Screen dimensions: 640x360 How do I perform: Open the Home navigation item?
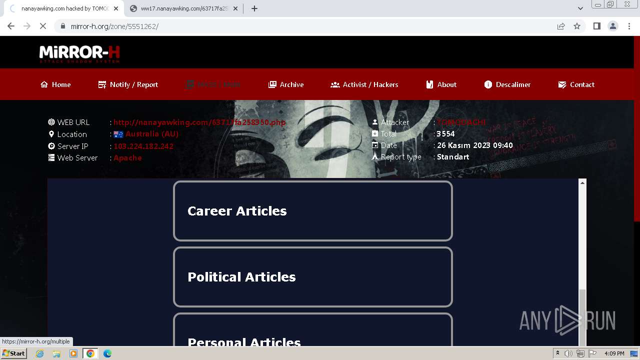pyautogui.click(x=55, y=84)
